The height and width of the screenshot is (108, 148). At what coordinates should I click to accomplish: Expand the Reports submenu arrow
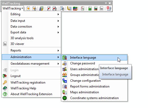tap(58, 50)
